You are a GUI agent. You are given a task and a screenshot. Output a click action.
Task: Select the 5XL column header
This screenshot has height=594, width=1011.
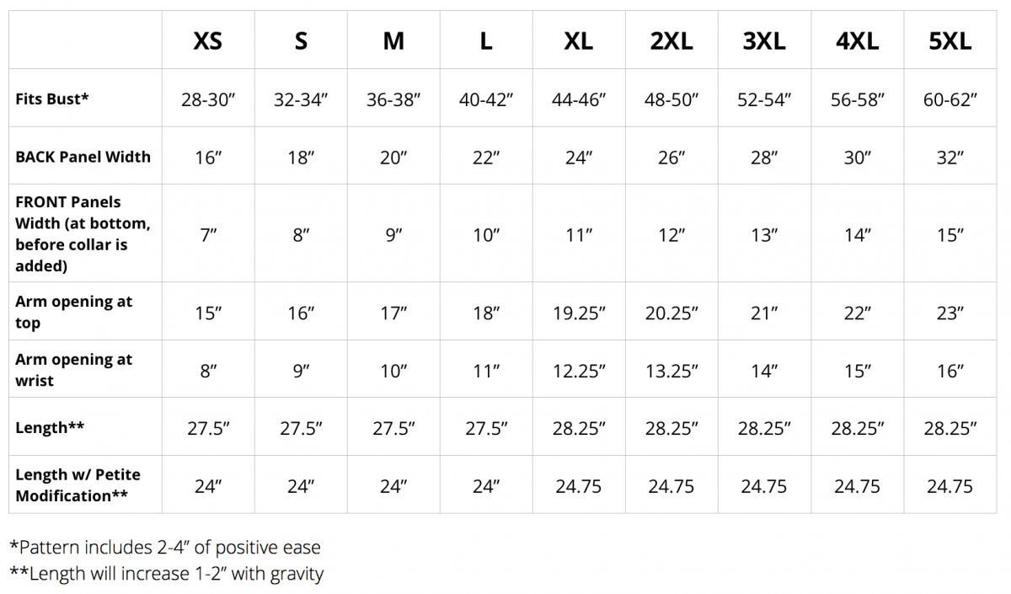click(x=949, y=40)
